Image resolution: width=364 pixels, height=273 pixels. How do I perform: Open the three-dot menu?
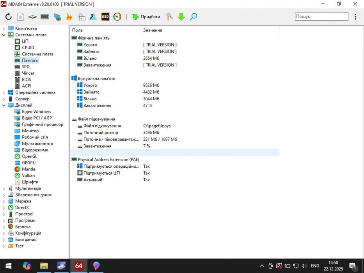point(355,16)
